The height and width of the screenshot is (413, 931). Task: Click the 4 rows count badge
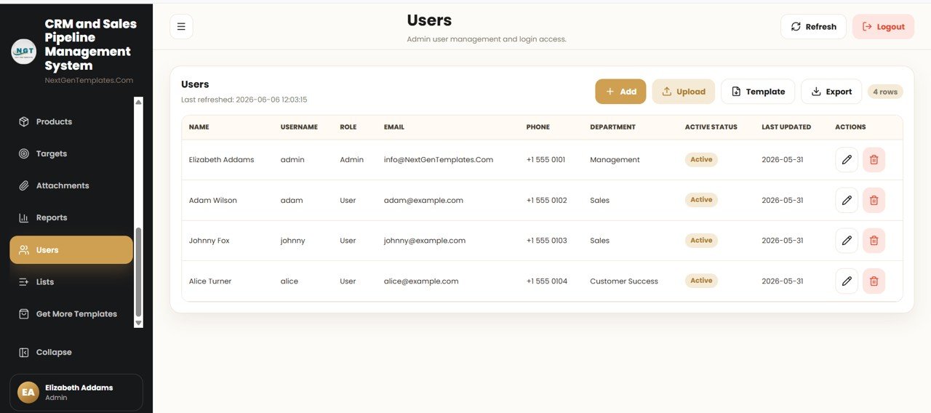pos(885,92)
